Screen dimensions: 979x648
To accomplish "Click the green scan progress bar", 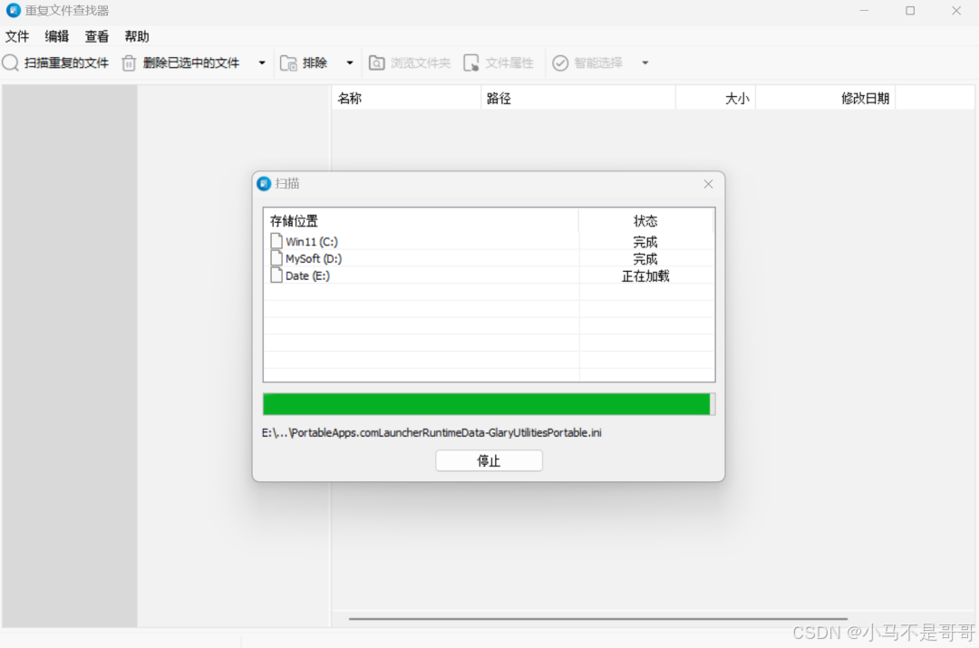I will [489, 404].
